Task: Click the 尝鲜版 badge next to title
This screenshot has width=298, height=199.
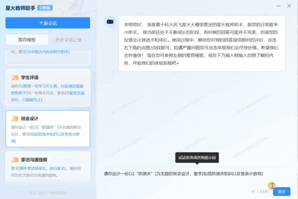Action: click(x=45, y=8)
